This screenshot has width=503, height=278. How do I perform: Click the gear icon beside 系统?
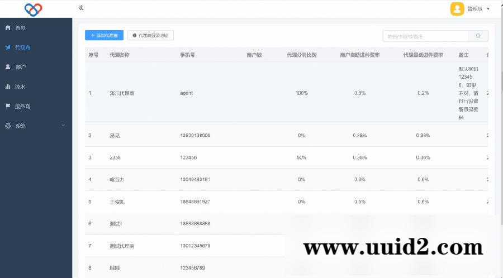8,126
